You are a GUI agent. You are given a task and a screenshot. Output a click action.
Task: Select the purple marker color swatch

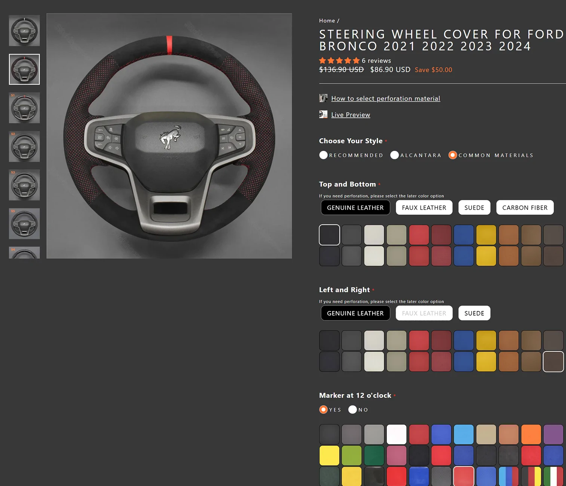click(x=553, y=434)
